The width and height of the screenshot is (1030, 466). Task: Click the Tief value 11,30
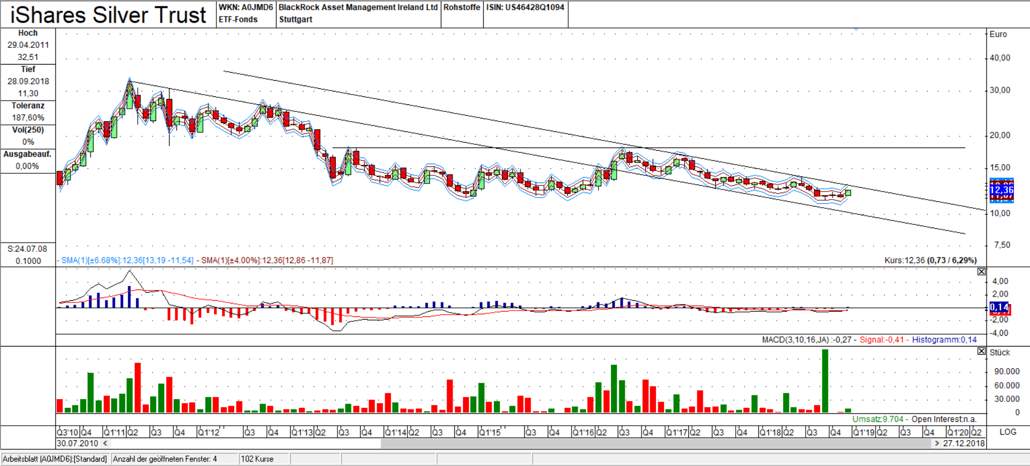point(28,93)
